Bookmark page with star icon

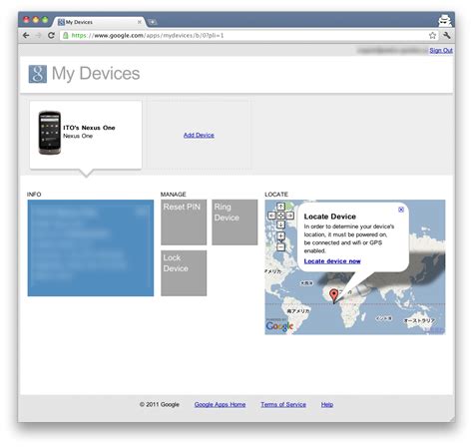tap(432, 35)
